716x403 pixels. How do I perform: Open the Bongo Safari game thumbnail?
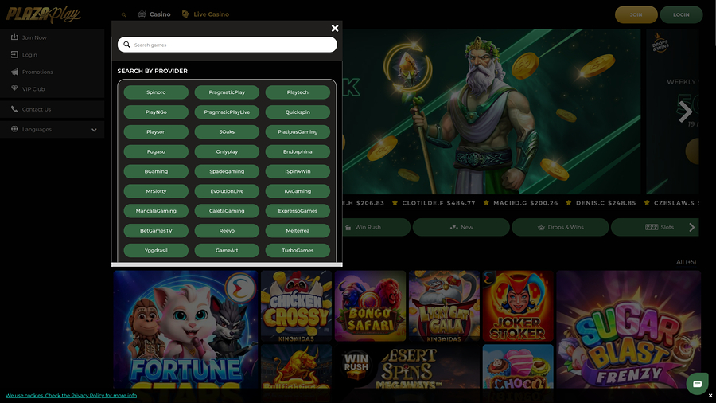(x=370, y=306)
